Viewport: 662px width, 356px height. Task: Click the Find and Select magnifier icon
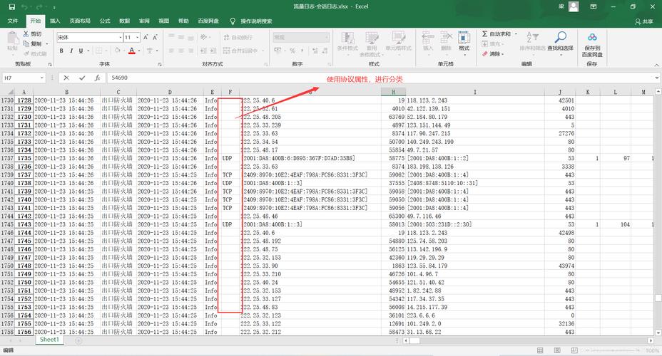(x=560, y=38)
